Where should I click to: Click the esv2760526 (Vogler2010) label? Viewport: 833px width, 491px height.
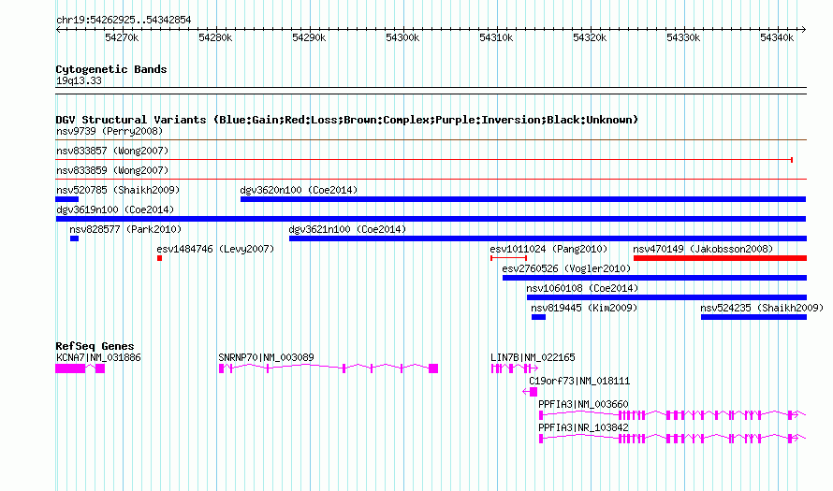coord(566,268)
